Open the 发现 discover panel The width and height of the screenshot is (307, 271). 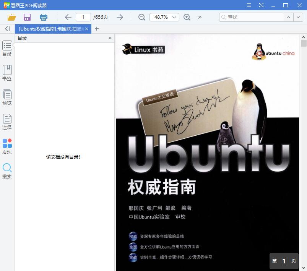click(x=7, y=146)
